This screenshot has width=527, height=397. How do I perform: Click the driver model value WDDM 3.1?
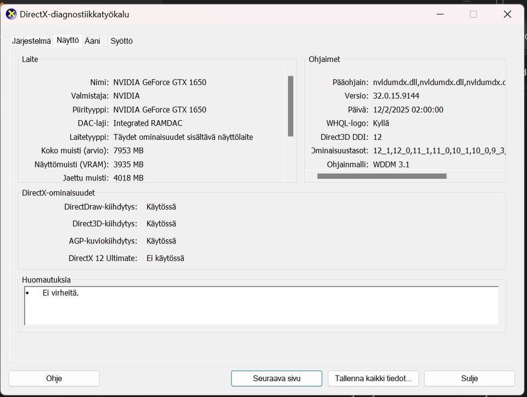pyautogui.click(x=391, y=165)
